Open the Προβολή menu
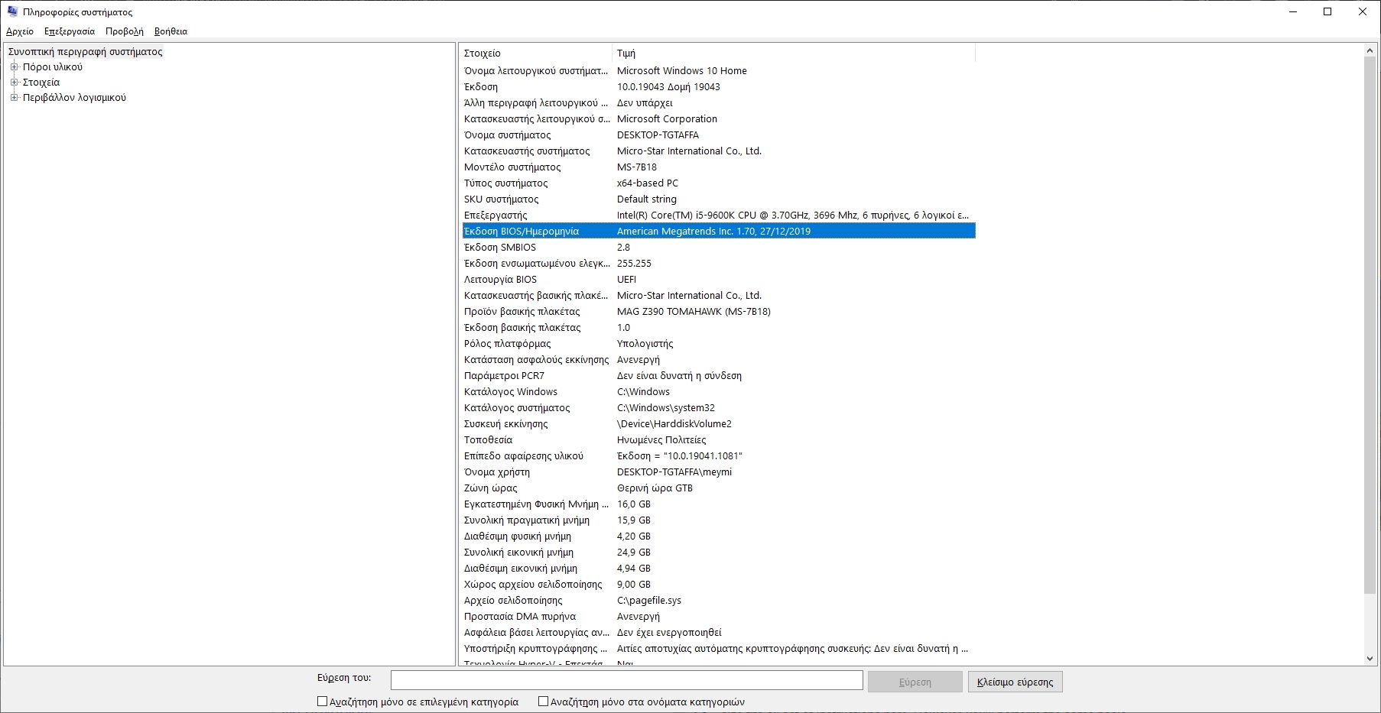 click(127, 31)
